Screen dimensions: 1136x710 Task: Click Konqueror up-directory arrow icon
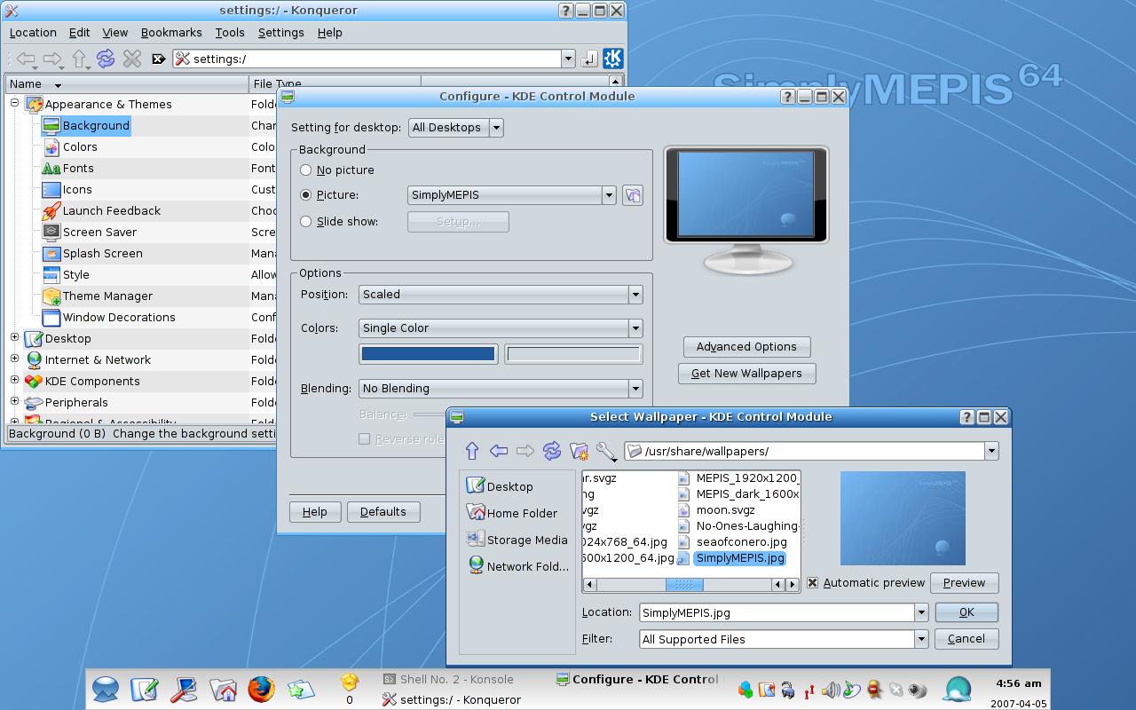pyautogui.click(x=79, y=59)
